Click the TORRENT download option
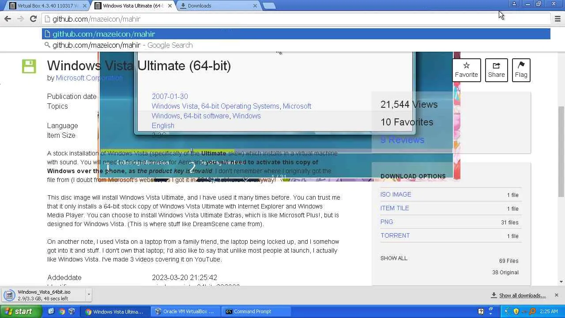Viewport: 565px width, 318px height. tap(395, 235)
